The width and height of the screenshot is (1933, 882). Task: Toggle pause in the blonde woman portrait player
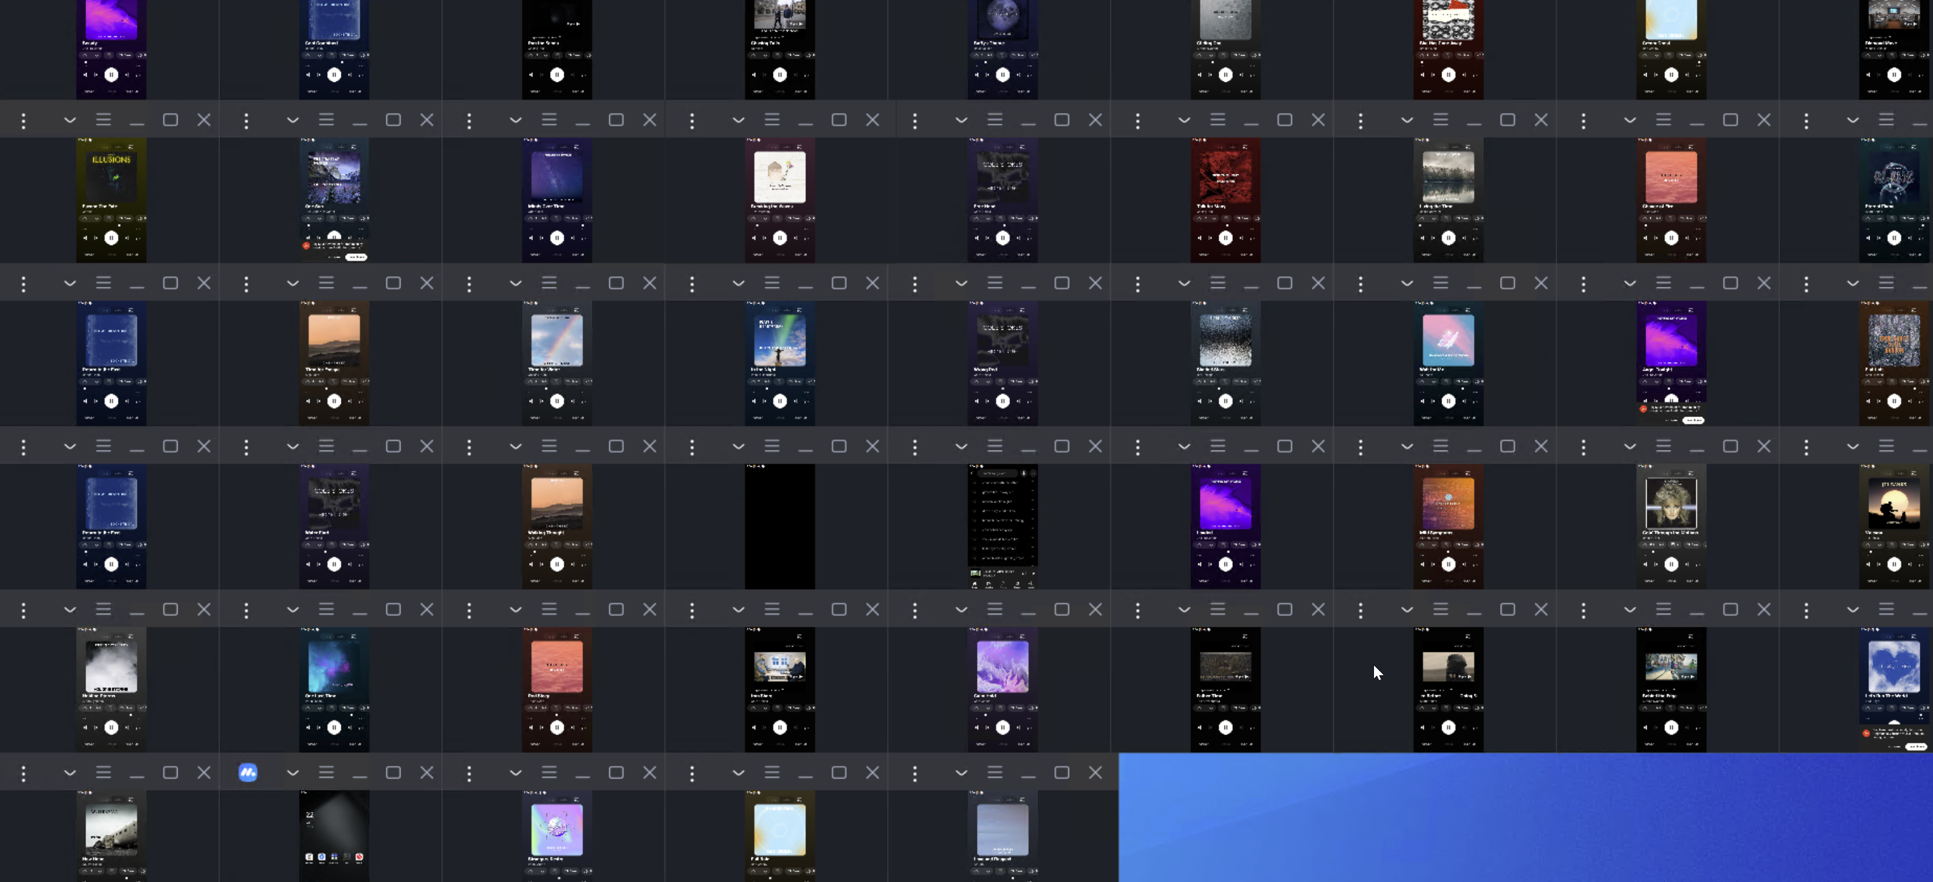pyautogui.click(x=1671, y=564)
